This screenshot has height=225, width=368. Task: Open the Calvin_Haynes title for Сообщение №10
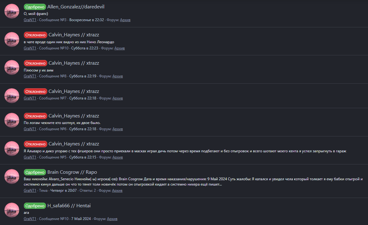74,35
